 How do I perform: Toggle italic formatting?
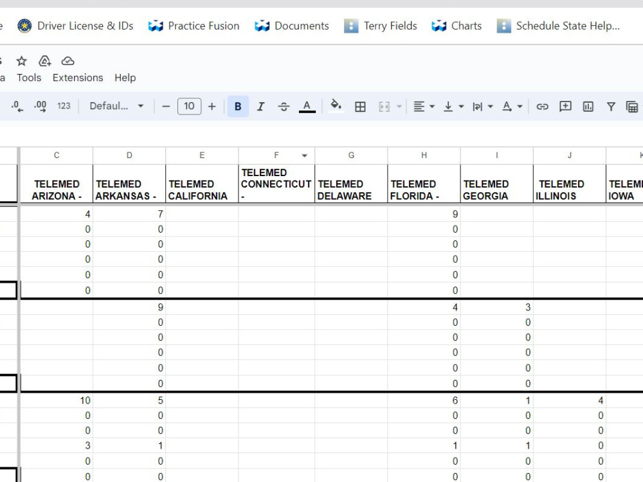pyautogui.click(x=260, y=107)
